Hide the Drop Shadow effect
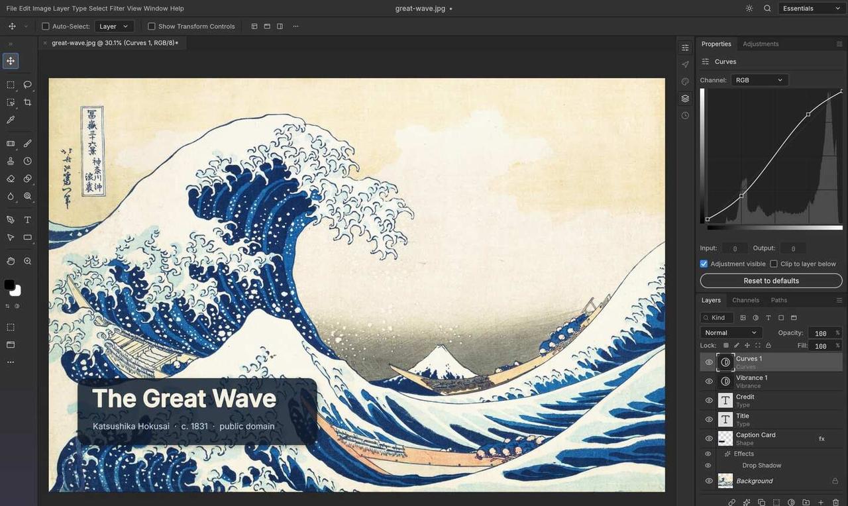Screen dimensions: 848x506 tap(708, 466)
